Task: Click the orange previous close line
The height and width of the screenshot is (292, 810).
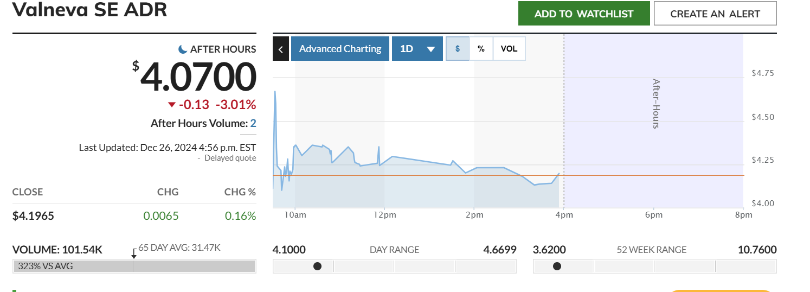Action: tap(651, 175)
